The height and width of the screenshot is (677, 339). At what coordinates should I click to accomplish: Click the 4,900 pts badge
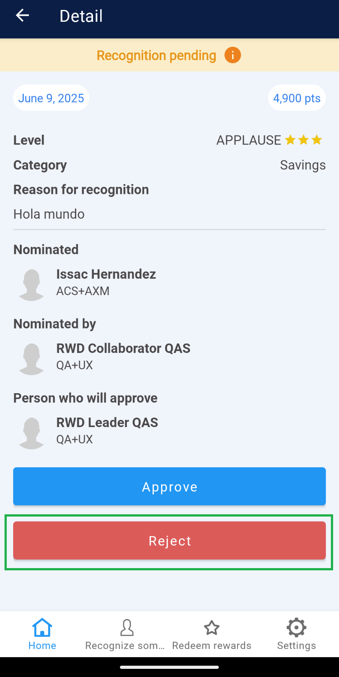[x=297, y=98]
